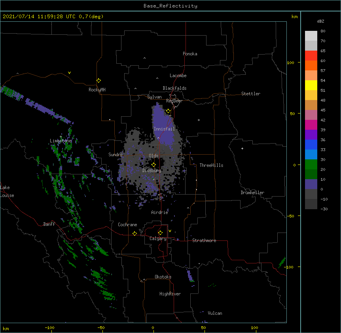Select the blue 33-36 dBZ legend swatch
This screenshot has width=341, height=333.
[x=311, y=144]
